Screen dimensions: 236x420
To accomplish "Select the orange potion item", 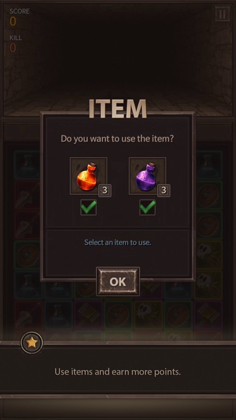I will coord(88,176).
